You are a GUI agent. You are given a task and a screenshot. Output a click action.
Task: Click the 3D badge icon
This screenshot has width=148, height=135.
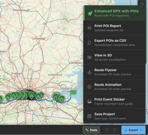point(90,57)
